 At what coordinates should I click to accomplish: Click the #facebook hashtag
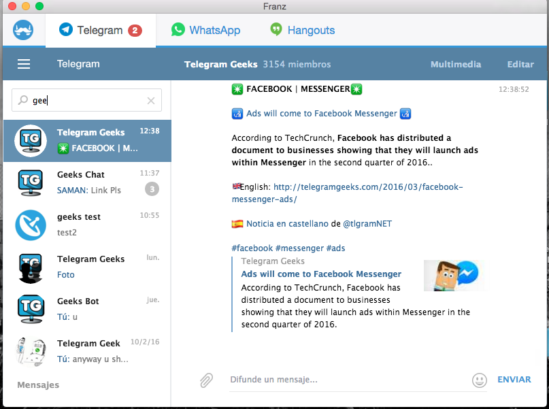tap(252, 248)
